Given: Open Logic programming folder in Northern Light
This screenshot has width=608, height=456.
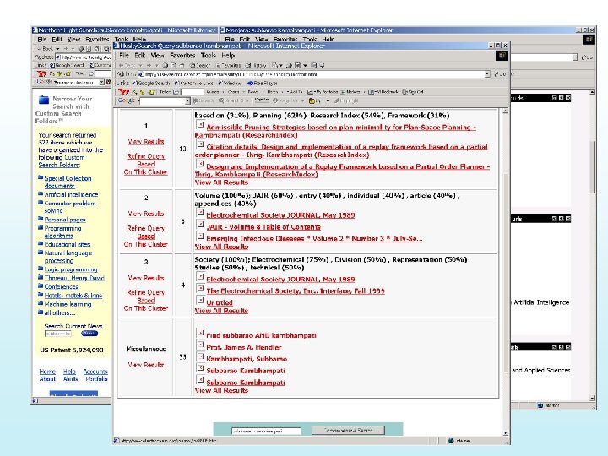Looking at the screenshot, I should pyautogui.click(x=71, y=269).
